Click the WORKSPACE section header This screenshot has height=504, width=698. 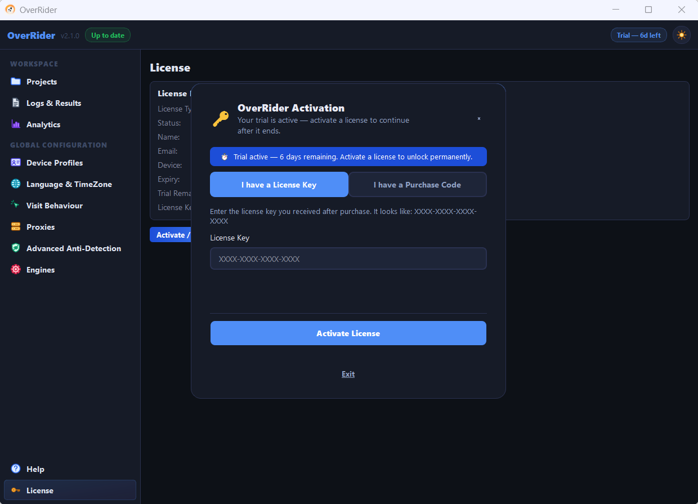[34, 64]
